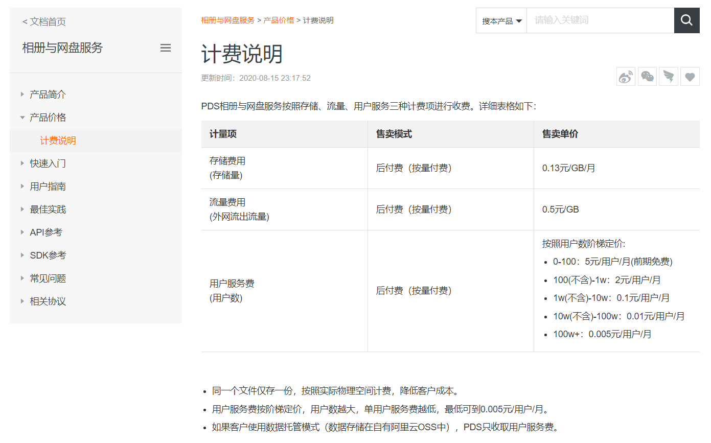Share page to WeChat
Viewport: 711px width, 443px height.
pos(647,76)
